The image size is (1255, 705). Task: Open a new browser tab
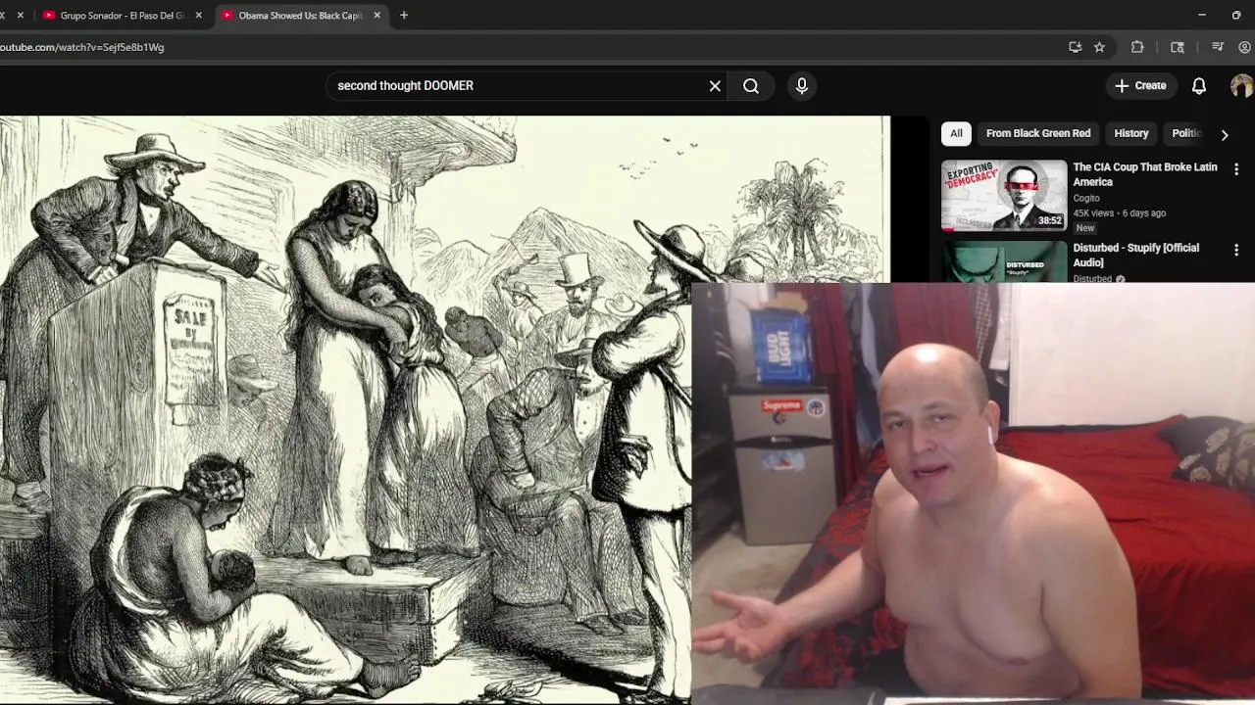pyautogui.click(x=403, y=16)
